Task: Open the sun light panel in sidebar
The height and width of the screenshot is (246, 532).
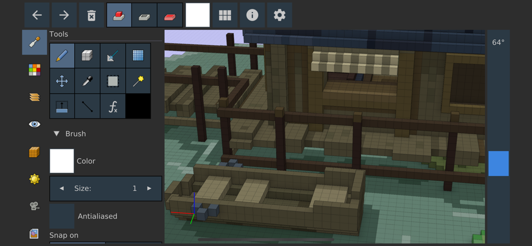Action: tap(35, 179)
